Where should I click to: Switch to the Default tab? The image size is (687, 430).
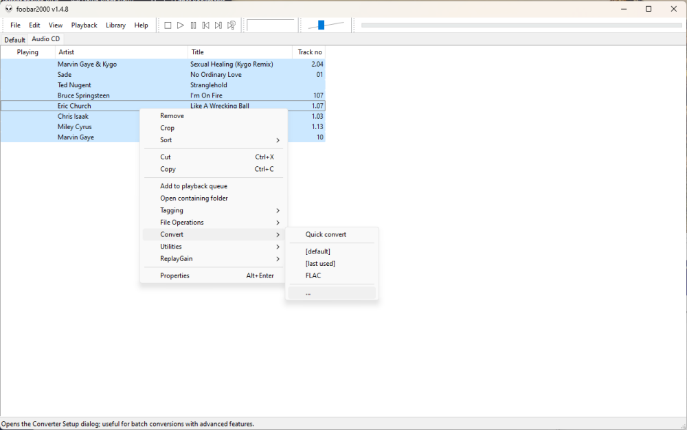coord(14,39)
